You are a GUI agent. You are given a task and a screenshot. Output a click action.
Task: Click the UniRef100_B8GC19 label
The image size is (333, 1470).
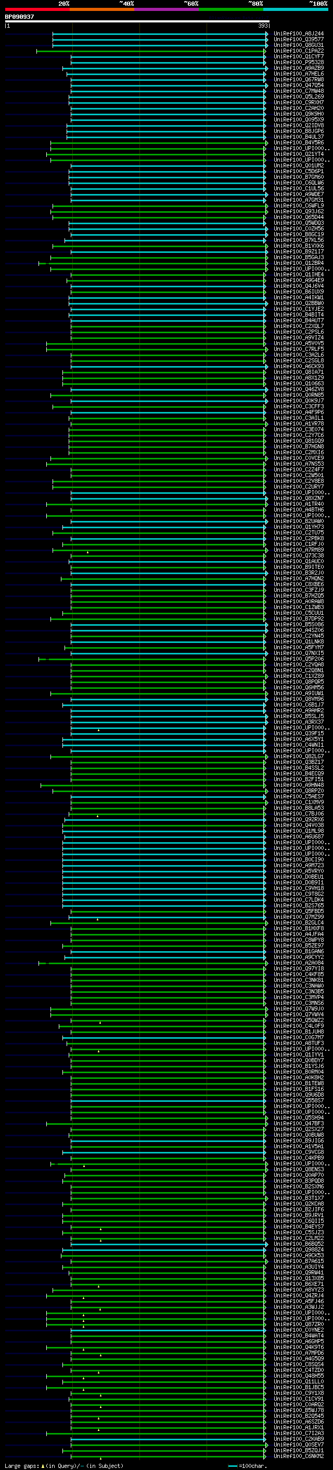tap(299, 234)
